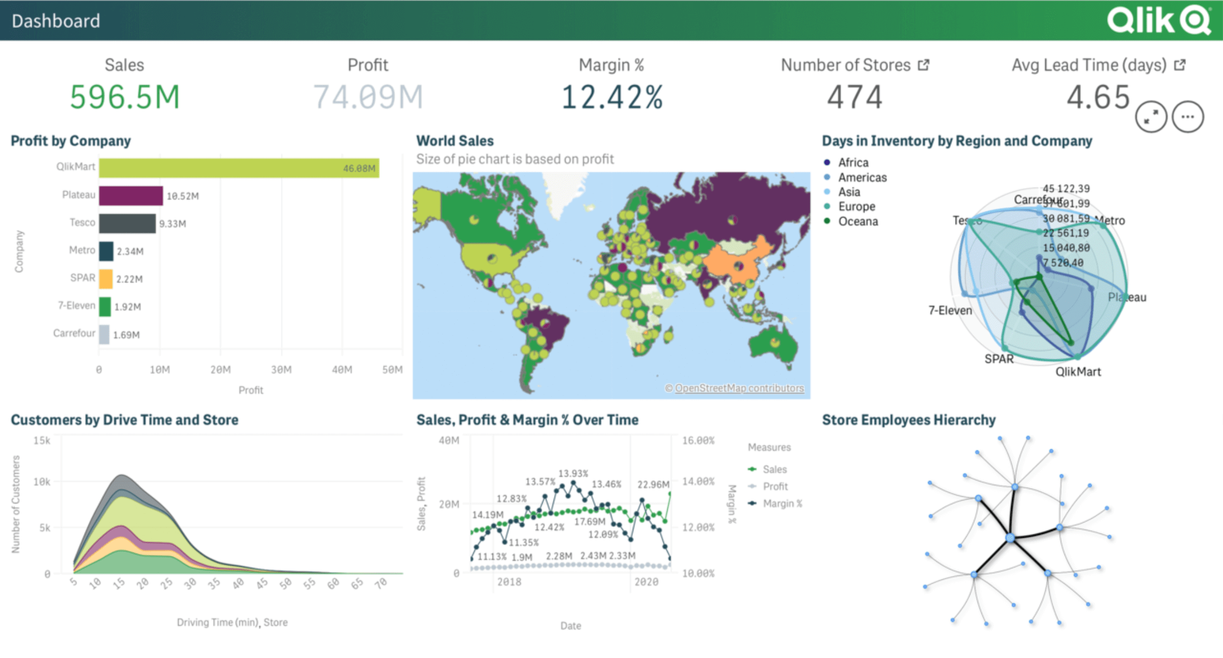This screenshot has height=658, width=1223.
Task: Click central node in Store Employees Hierarchy
Action: pos(1010,538)
